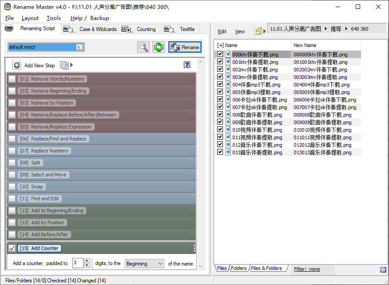Uncheck the 004伴奏mp3下载.png file

click(220, 84)
